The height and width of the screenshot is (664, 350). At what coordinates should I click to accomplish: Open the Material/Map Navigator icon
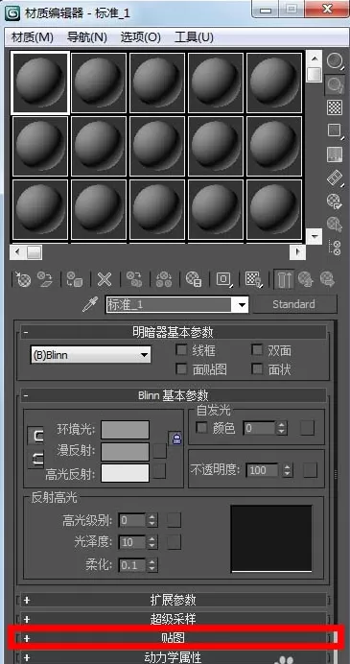[x=335, y=248]
